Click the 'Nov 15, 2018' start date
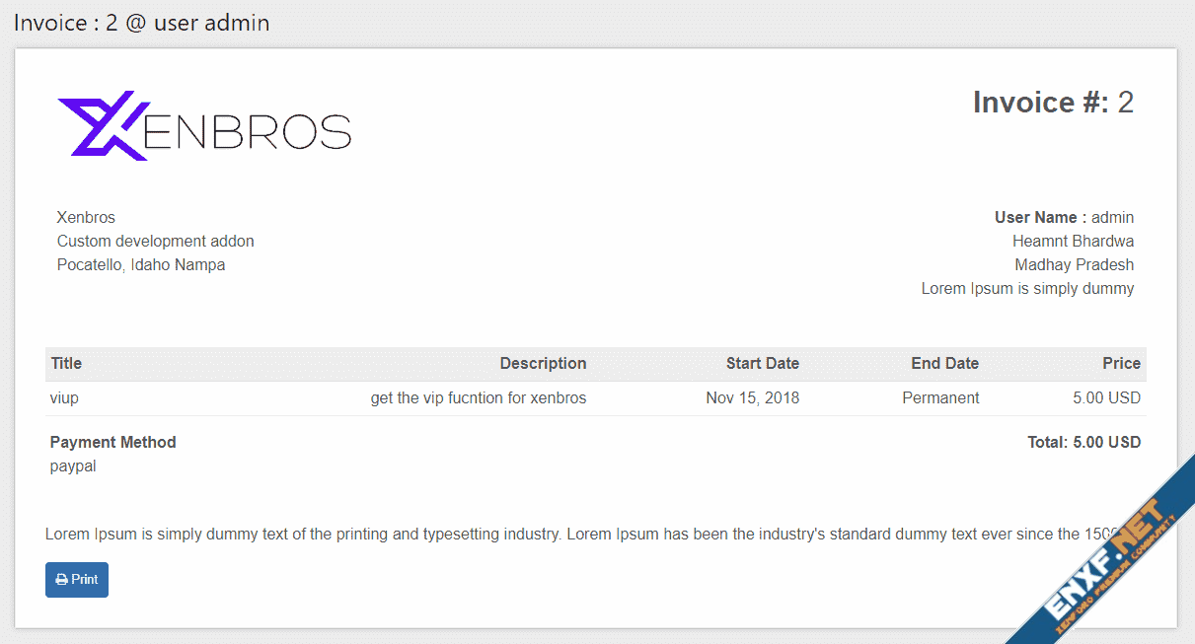The image size is (1195, 644). click(752, 398)
